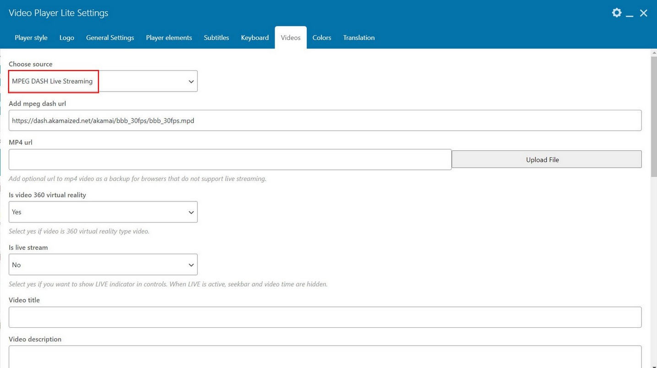
Task: Close the Video Player Lite Settings dialog
Action: (x=644, y=13)
